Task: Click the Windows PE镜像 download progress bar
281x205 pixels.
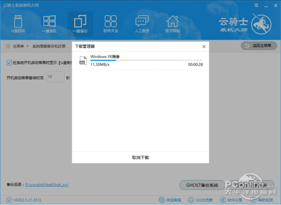Action: pos(146,60)
